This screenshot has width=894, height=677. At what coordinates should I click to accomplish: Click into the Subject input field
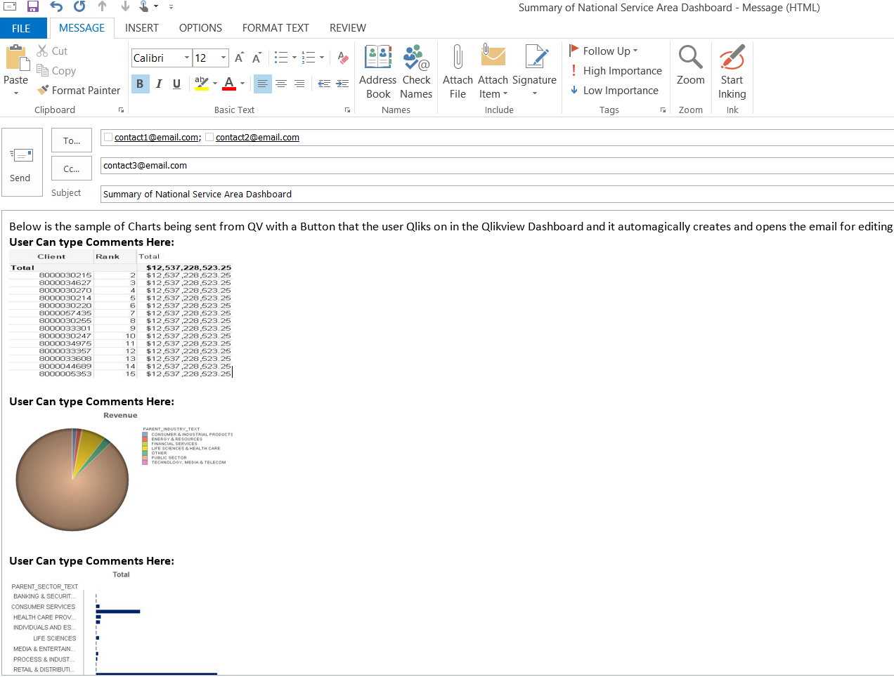tap(492, 195)
